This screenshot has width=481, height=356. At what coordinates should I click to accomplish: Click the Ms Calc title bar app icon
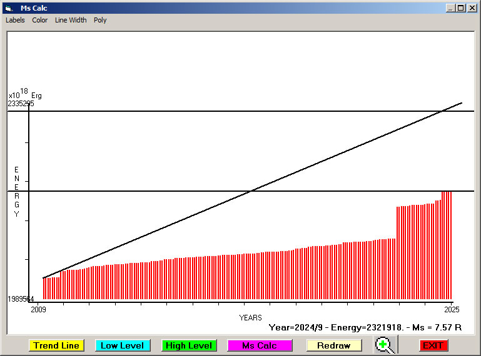point(8,8)
